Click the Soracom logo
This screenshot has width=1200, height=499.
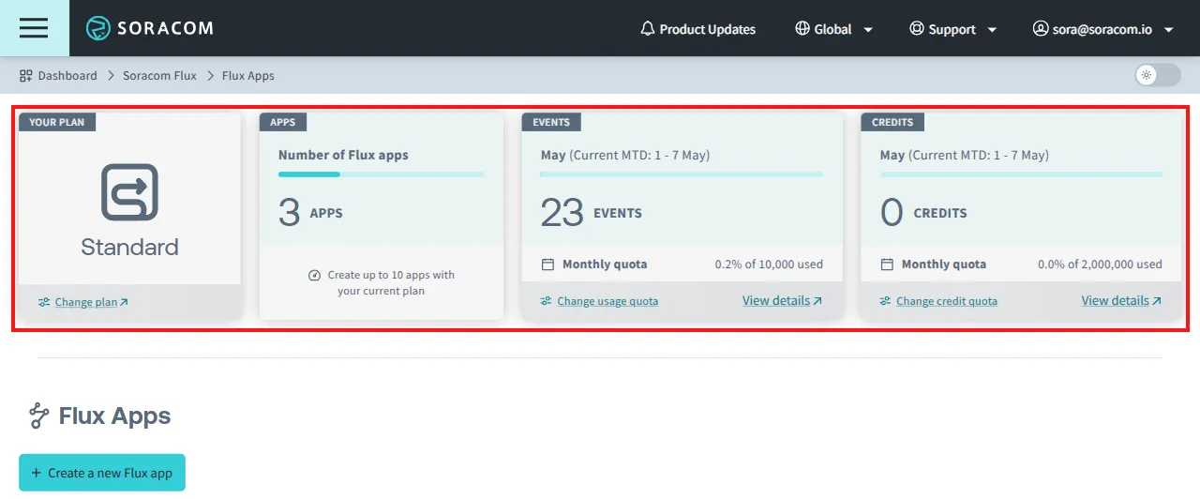[149, 28]
